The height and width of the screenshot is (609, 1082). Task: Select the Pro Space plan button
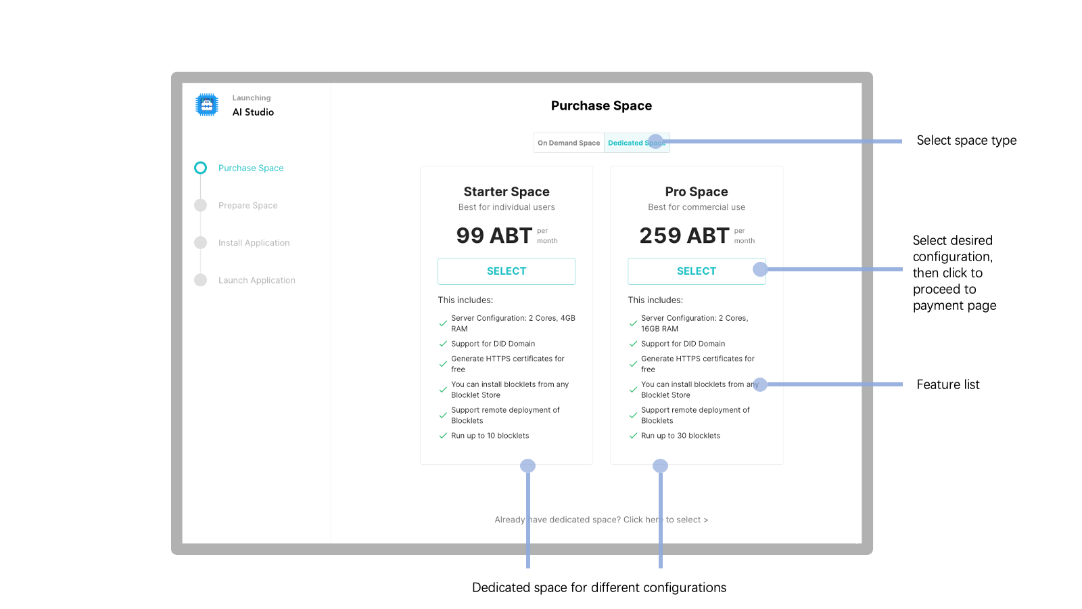[696, 271]
